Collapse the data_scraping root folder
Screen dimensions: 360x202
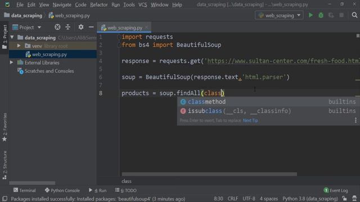tap(12, 37)
